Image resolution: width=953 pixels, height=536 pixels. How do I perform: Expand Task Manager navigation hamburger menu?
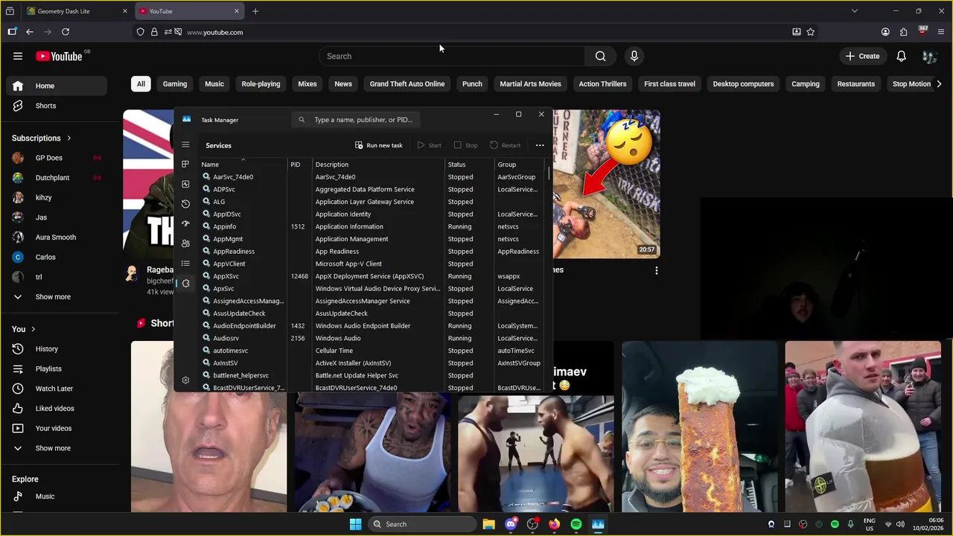coord(185,145)
